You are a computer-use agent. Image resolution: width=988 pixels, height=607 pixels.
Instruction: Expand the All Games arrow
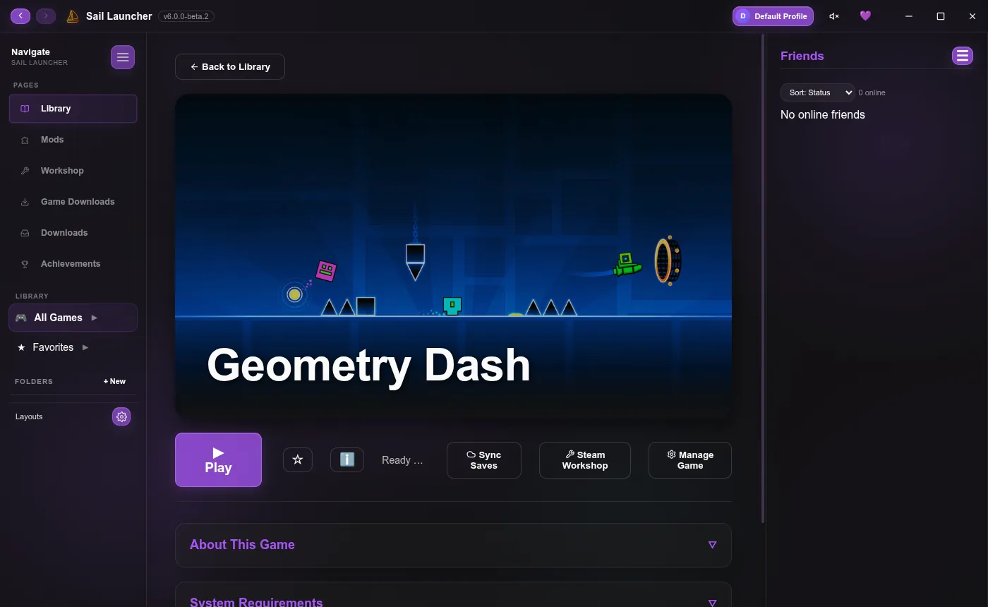95,318
